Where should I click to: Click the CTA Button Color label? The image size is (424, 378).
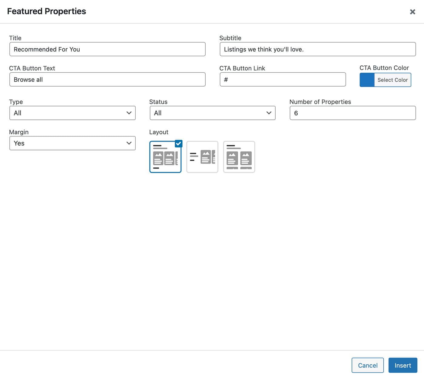384,68
